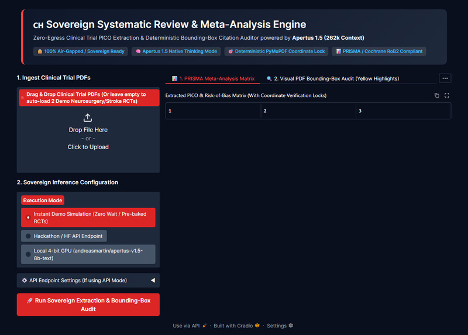Click the lock icon on Air-Gapped badge
468x335 pixels.
point(40,51)
